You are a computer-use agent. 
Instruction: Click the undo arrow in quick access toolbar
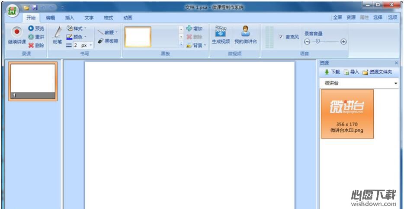tap(43, 8)
